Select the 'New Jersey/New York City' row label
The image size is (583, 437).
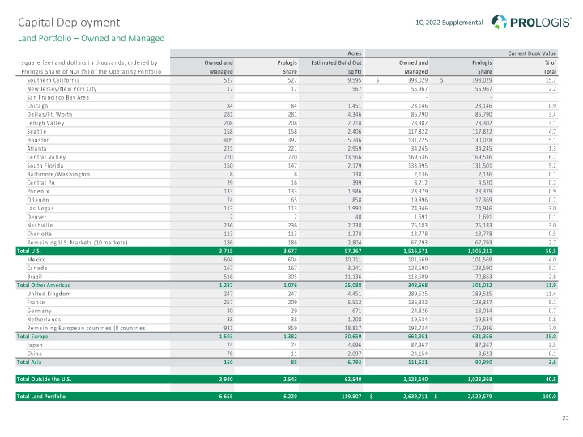tap(62, 89)
